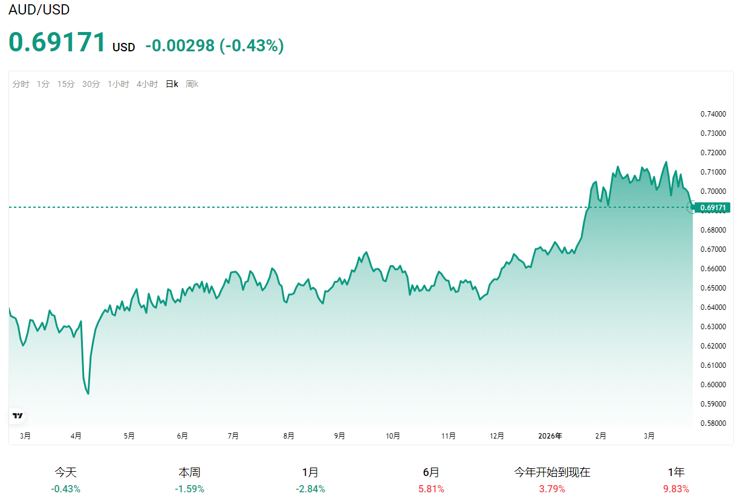Select the 1分 chart interval

point(43,85)
